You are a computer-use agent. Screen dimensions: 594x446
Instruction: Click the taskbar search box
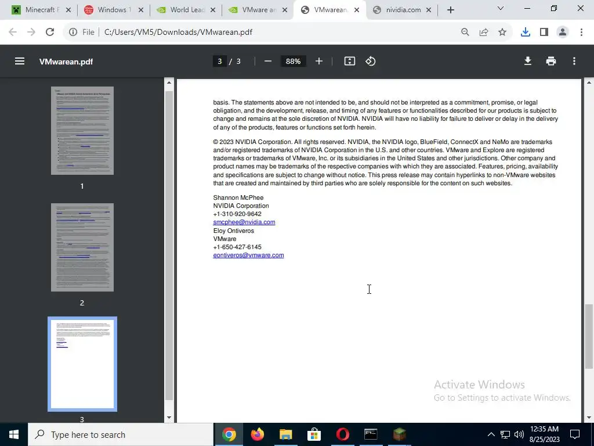pyautogui.click(x=121, y=434)
